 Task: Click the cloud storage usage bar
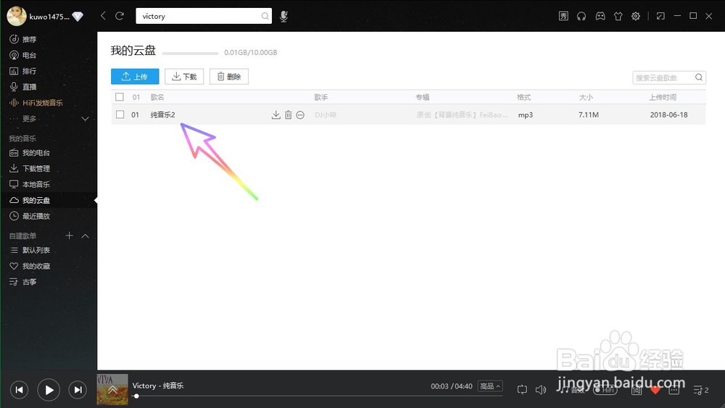[x=190, y=53]
